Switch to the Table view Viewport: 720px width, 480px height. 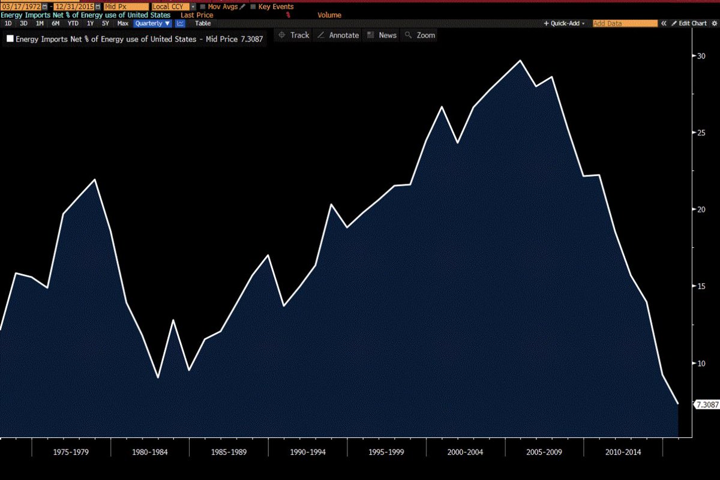point(203,23)
